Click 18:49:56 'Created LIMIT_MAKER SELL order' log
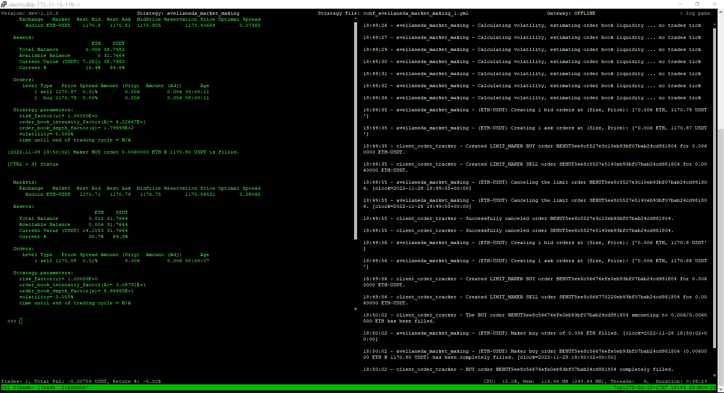 point(535,300)
